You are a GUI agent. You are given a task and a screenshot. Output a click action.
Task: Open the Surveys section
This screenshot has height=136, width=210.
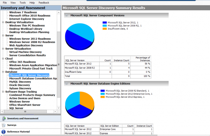[x=30, y=125]
